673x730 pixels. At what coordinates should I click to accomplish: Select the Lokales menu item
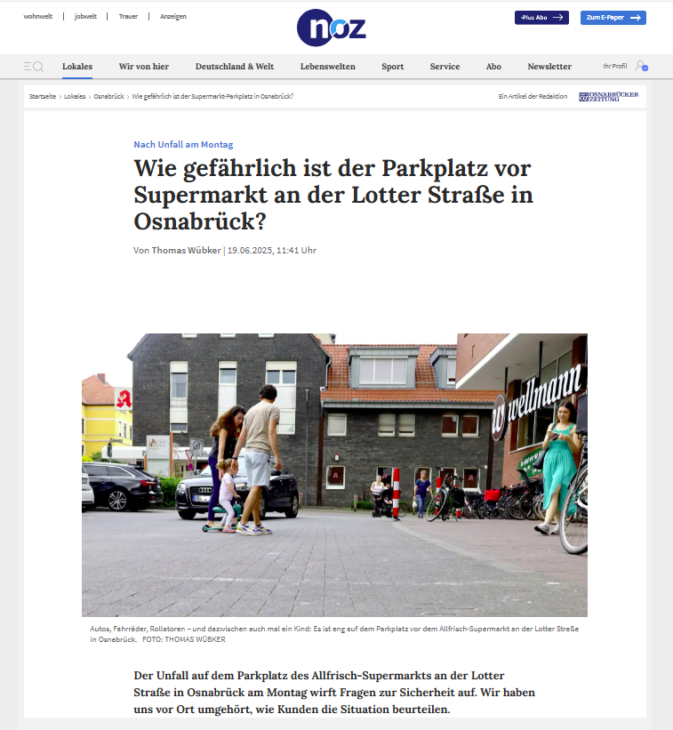(x=77, y=67)
